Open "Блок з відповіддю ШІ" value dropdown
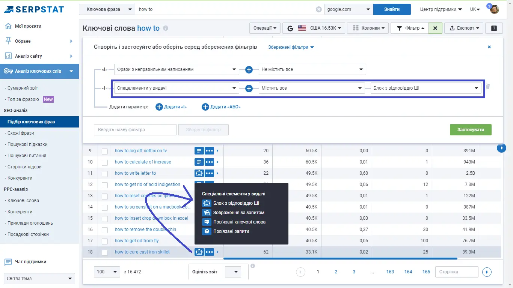This screenshot has width=513, height=288. coord(426,88)
